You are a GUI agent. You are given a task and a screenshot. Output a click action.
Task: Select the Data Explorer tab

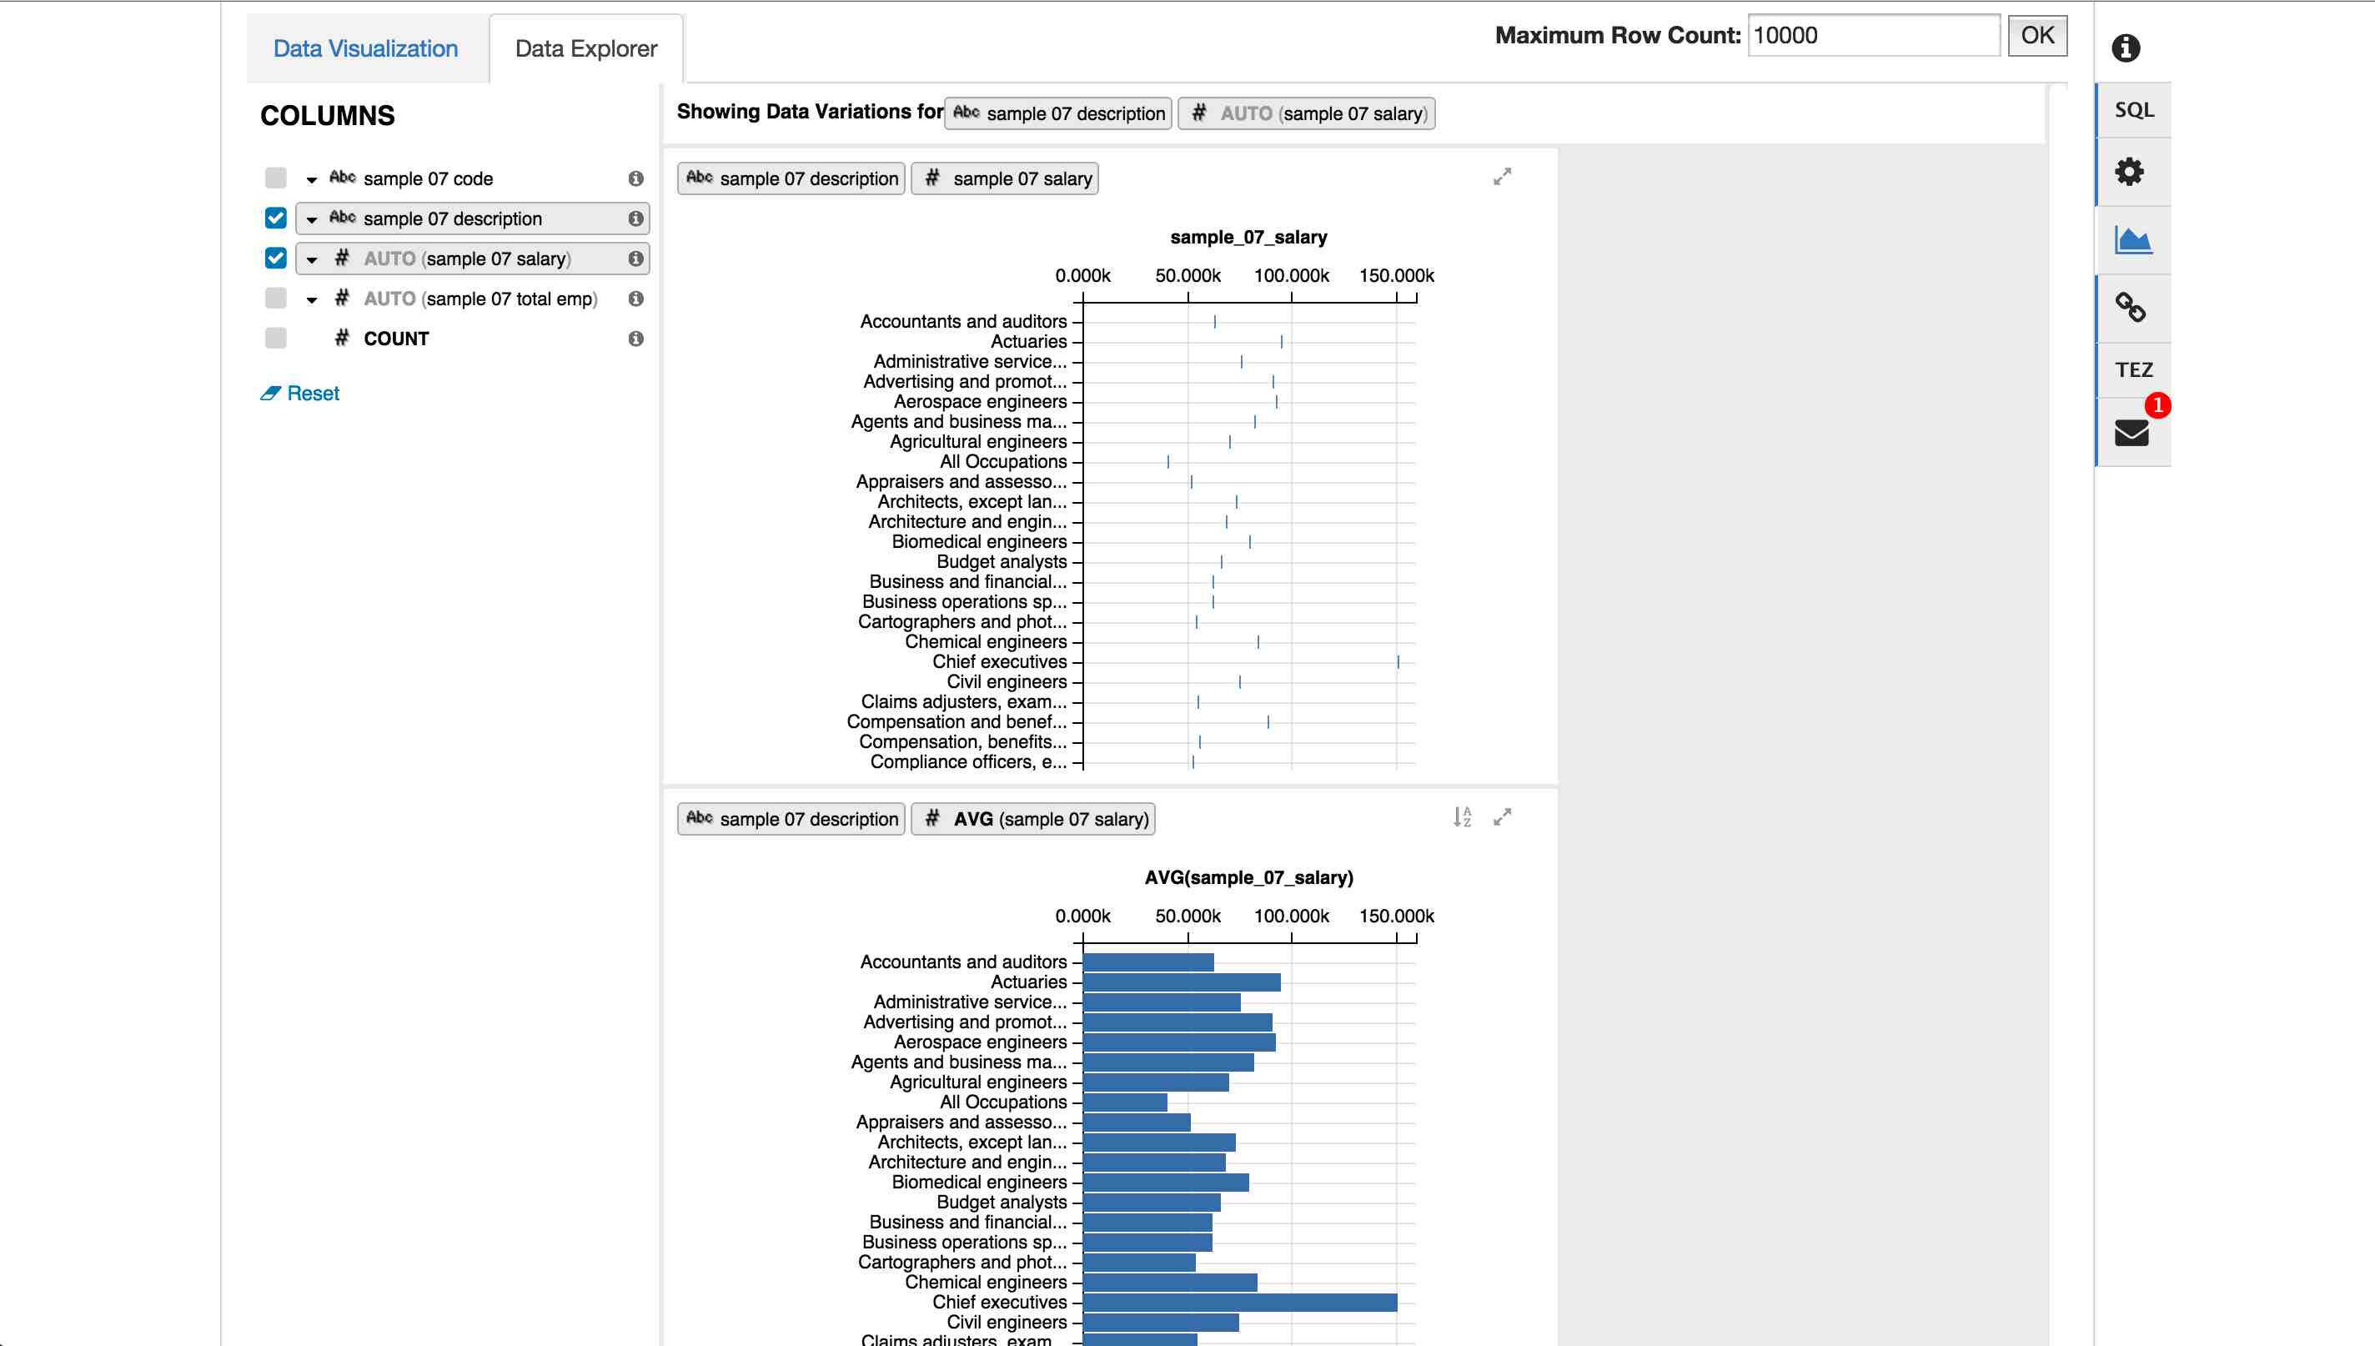[x=586, y=48]
